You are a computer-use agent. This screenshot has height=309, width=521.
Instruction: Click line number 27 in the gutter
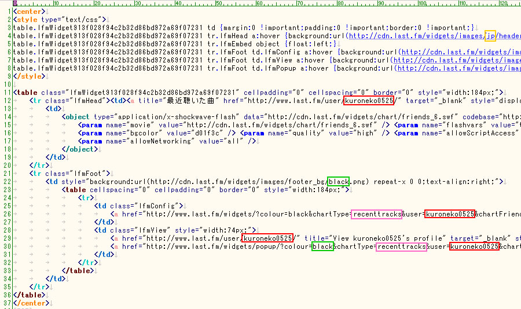pyautogui.click(x=8, y=222)
